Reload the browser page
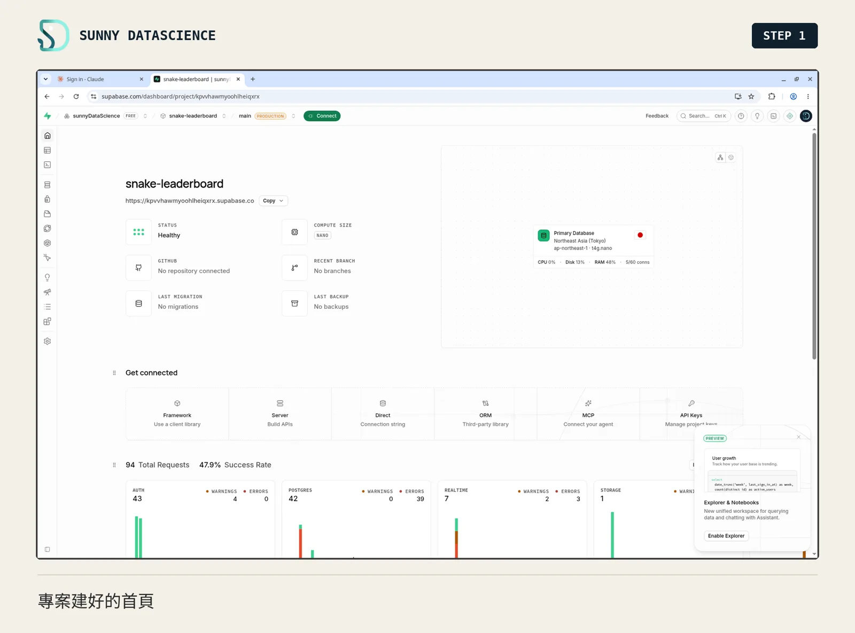 click(x=76, y=97)
